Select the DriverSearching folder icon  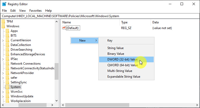point(8,50)
